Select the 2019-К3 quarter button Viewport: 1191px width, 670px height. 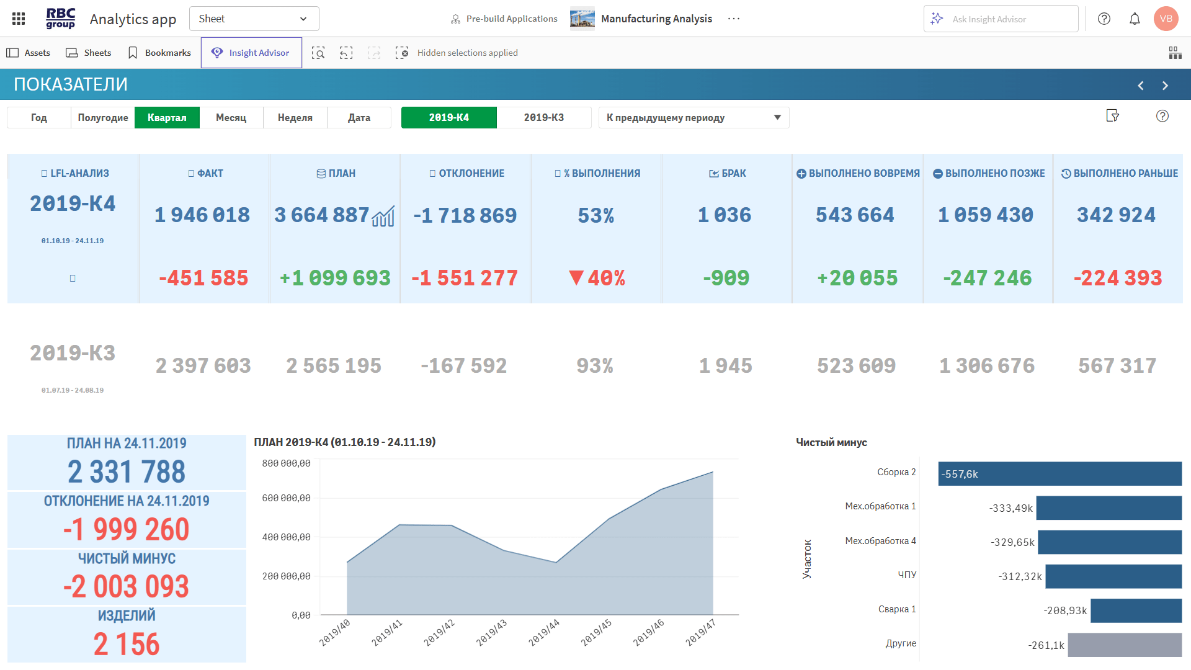pos(544,118)
